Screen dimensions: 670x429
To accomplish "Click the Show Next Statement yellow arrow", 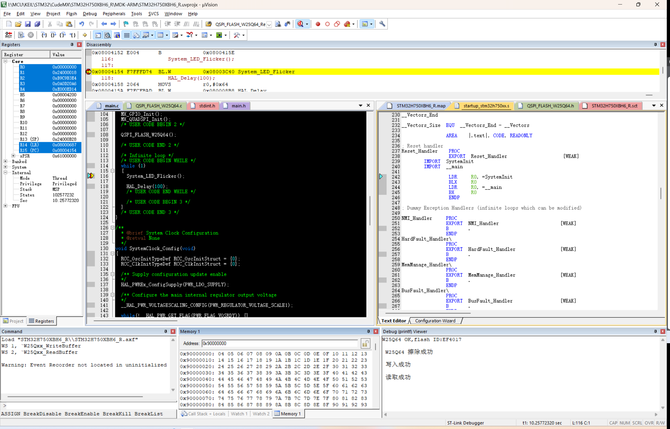I will (x=85, y=35).
